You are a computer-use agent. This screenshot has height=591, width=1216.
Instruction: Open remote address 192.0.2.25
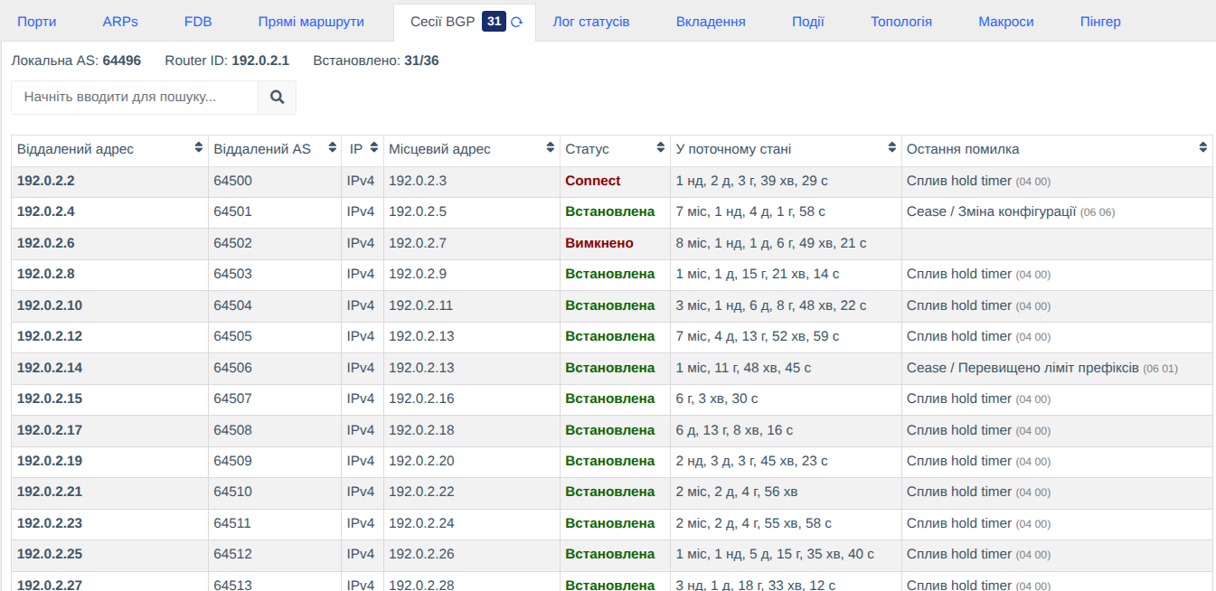[50, 554]
